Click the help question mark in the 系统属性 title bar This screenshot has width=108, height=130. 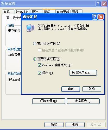click(x=98, y=4)
